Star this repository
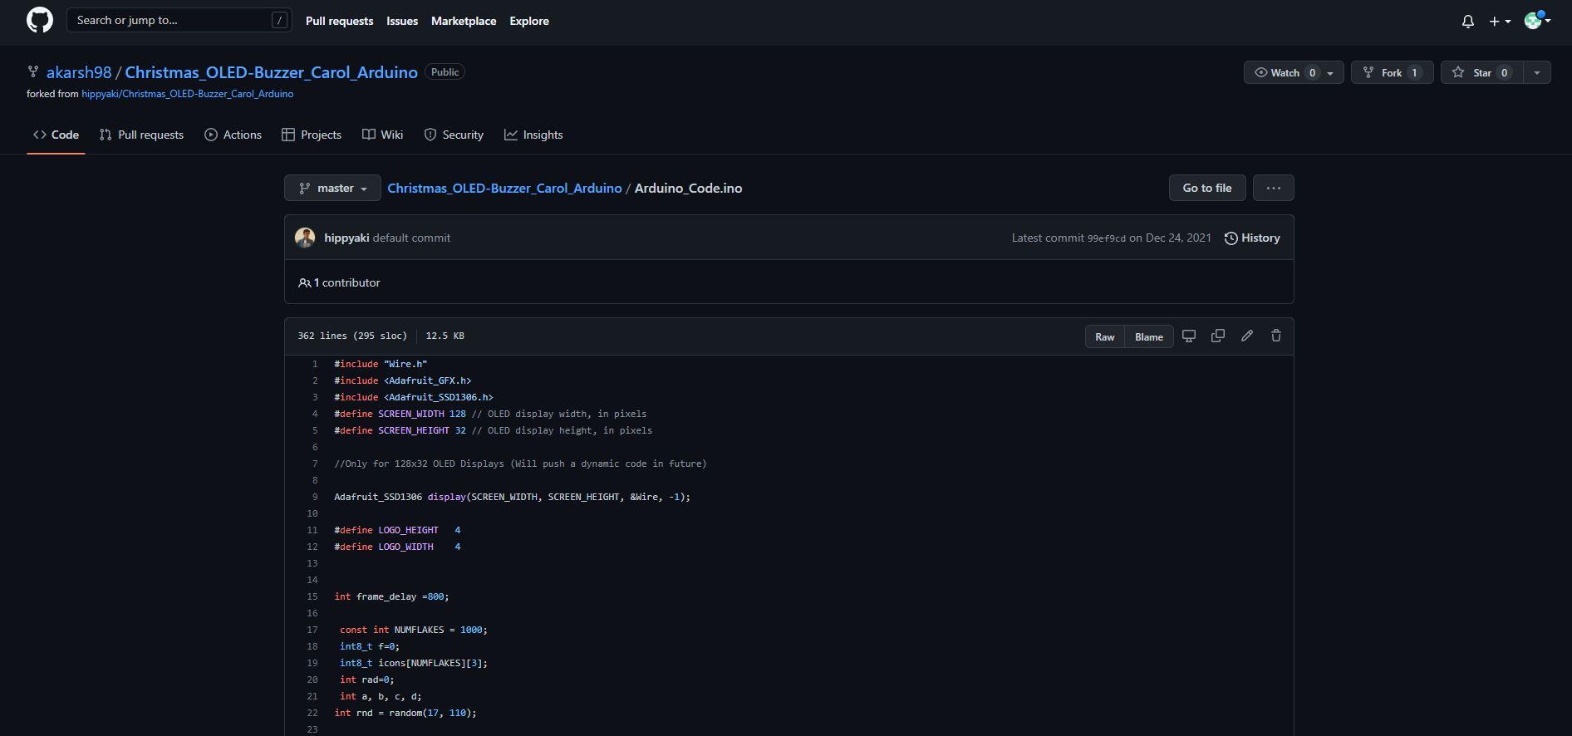The width and height of the screenshot is (1572, 736). tap(1481, 73)
